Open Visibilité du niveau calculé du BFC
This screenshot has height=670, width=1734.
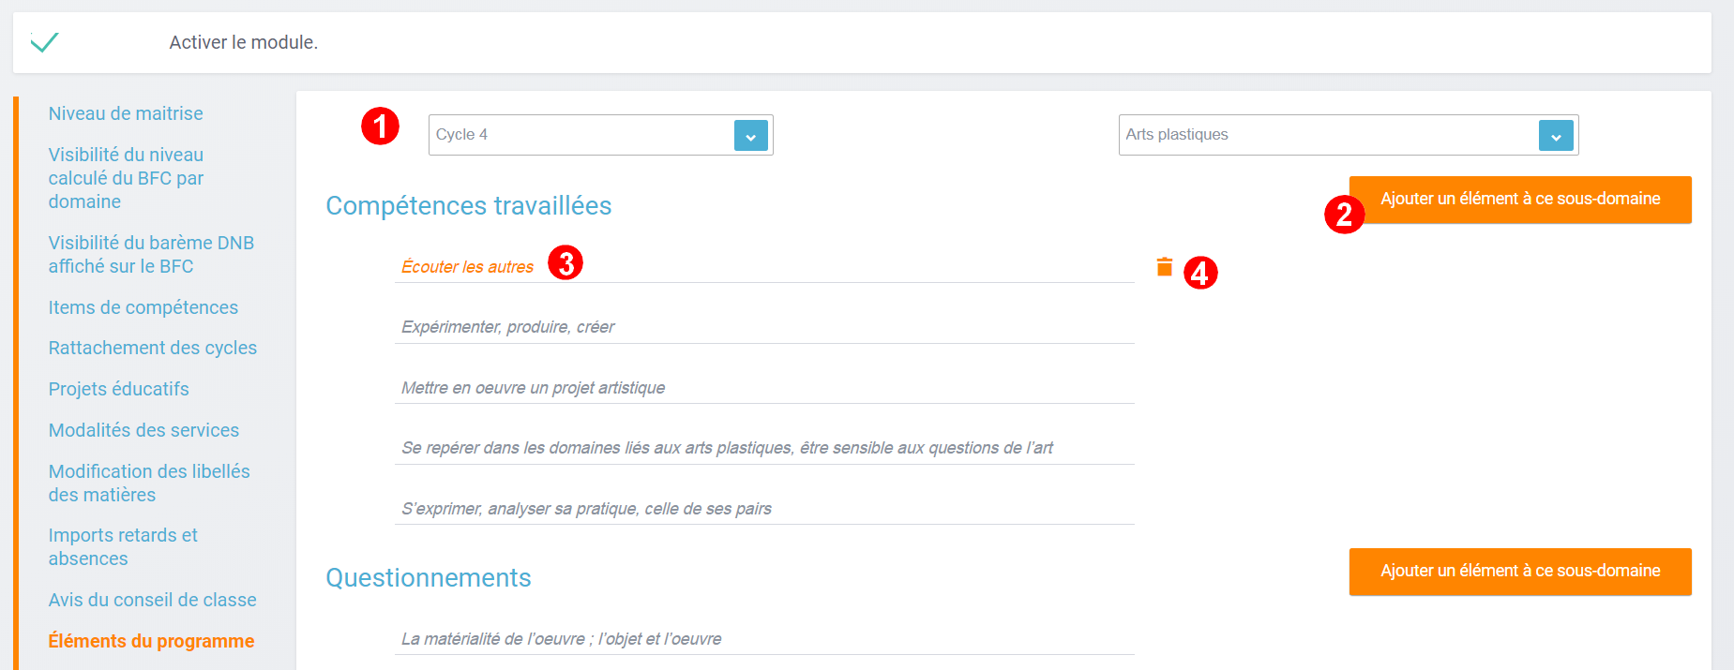tap(126, 178)
